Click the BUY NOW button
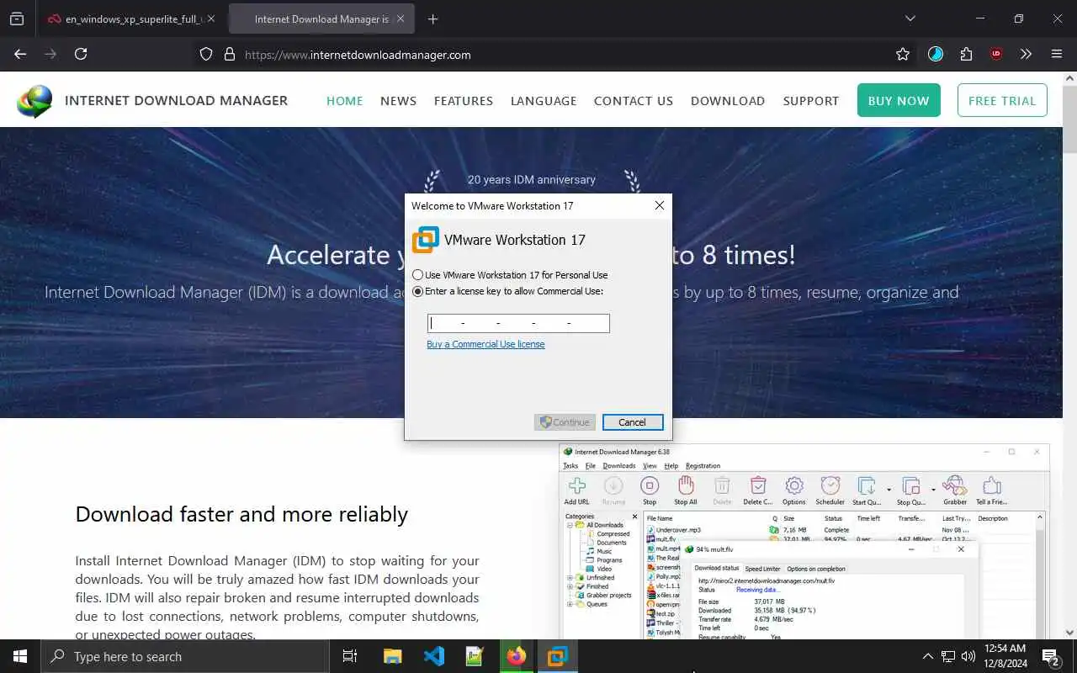This screenshot has width=1077, height=673. coord(899,100)
